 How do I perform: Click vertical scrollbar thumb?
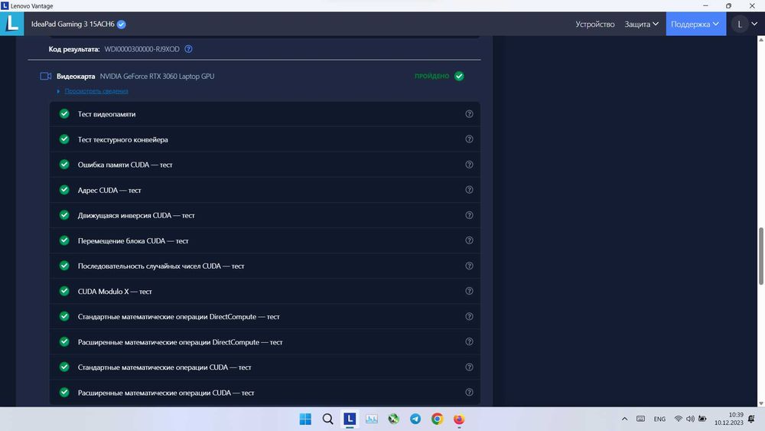click(x=760, y=256)
